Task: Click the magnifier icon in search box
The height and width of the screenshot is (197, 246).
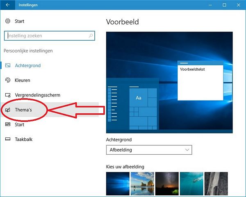Action: pos(91,36)
